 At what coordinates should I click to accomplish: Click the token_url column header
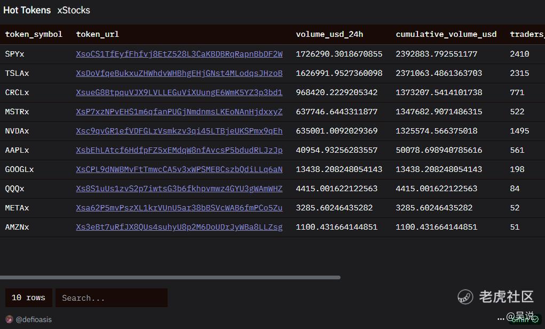pos(97,34)
